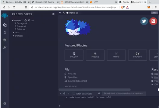Click the address bar URL

(76, 7)
